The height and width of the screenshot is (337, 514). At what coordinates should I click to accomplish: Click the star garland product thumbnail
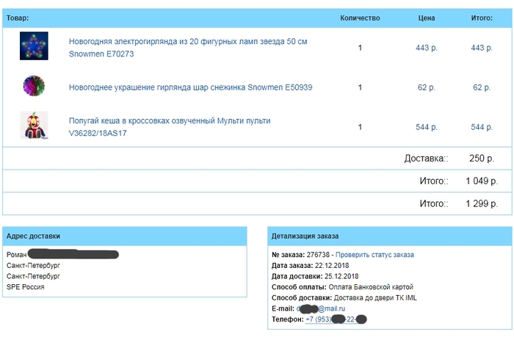point(34,46)
